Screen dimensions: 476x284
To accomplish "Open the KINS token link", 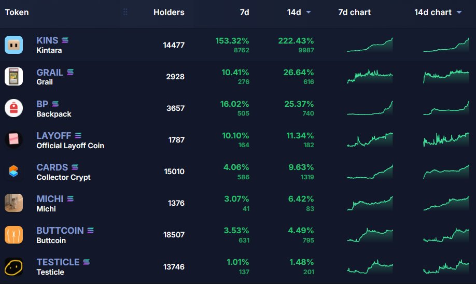I will click(x=47, y=40).
